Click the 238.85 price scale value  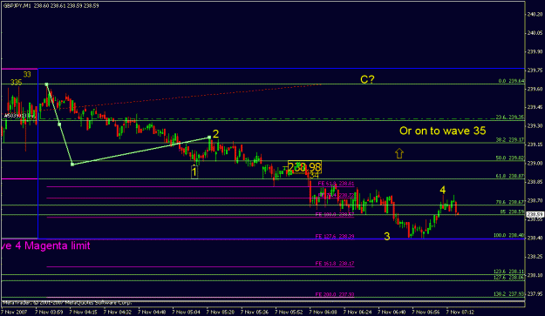pos(535,181)
